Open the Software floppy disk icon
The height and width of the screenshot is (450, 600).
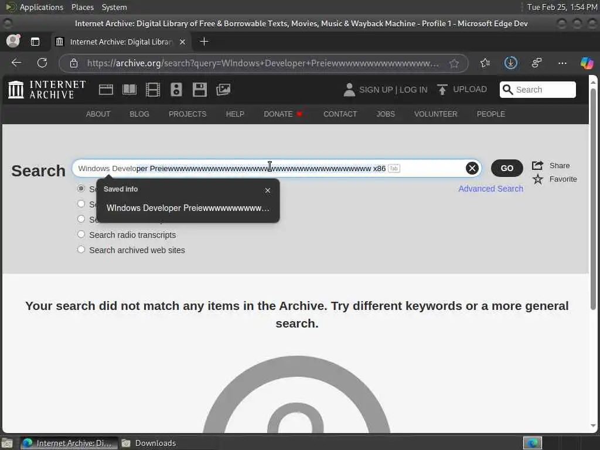click(x=199, y=90)
